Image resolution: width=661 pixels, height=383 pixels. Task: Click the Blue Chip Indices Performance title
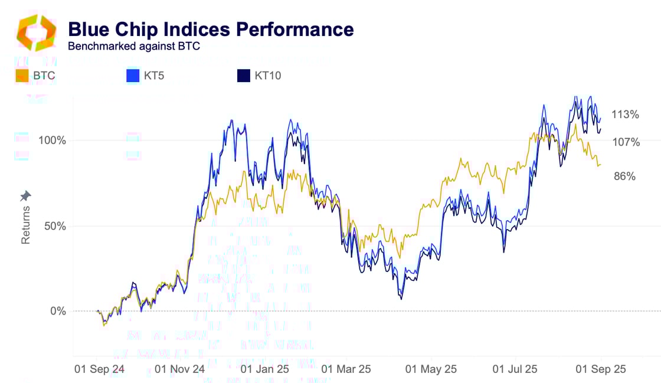[x=211, y=29]
